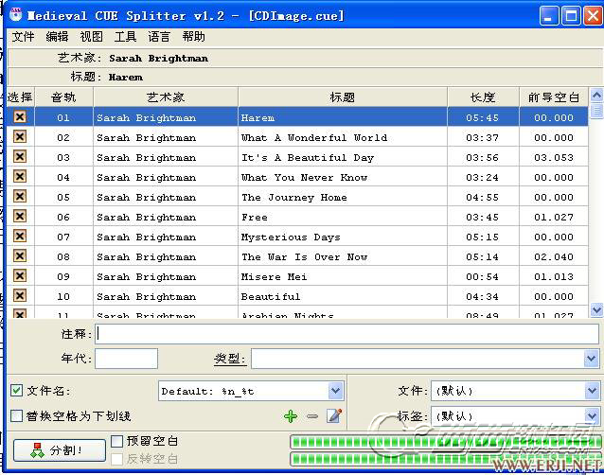
Task: Click the 标题 column header
Action: [x=343, y=97]
